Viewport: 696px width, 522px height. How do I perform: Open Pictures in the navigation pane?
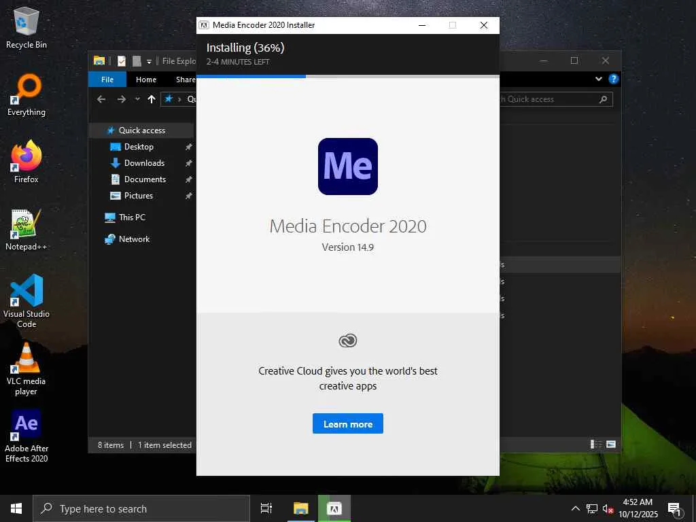pyautogui.click(x=138, y=195)
